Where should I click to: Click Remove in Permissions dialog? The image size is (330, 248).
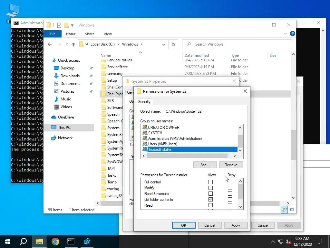coord(231,165)
